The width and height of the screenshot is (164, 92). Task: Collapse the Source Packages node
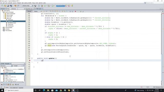click(3, 12)
